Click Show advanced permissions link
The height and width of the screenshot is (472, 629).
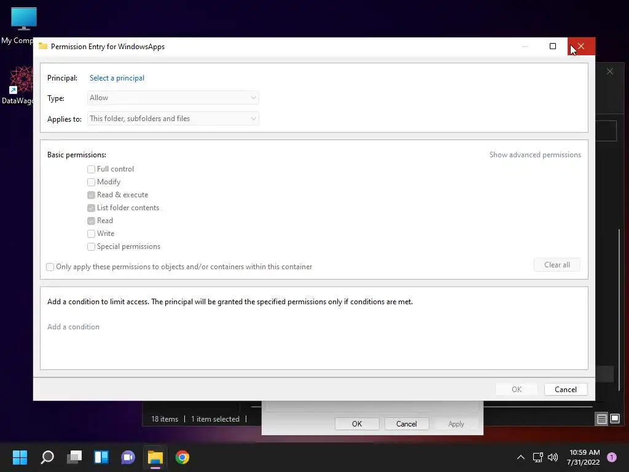click(535, 155)
